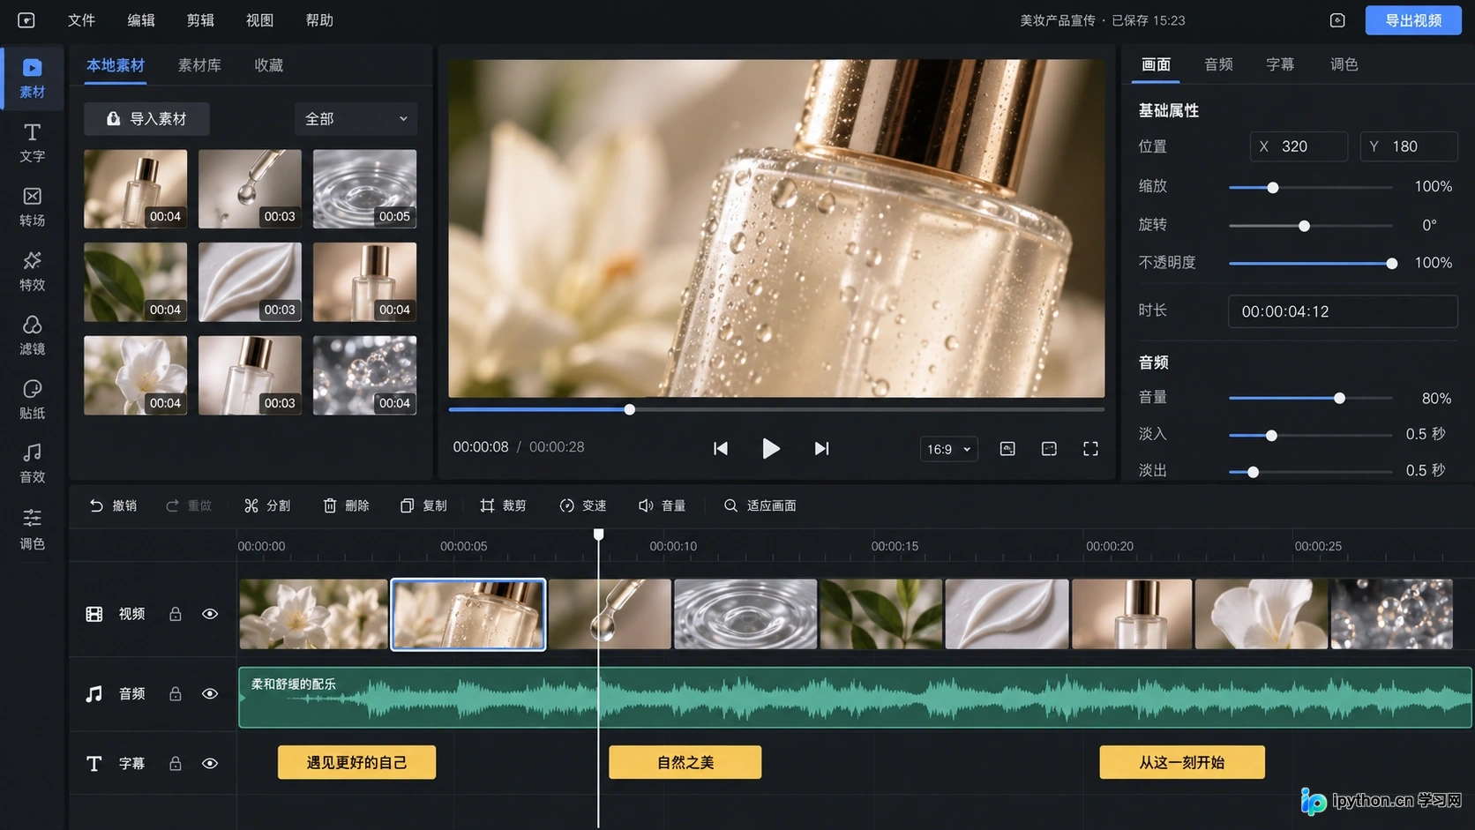Open the 变速 speed tool
This screenshot has width=1475, height=830.
pyautogui.click(x=583, y=505)
